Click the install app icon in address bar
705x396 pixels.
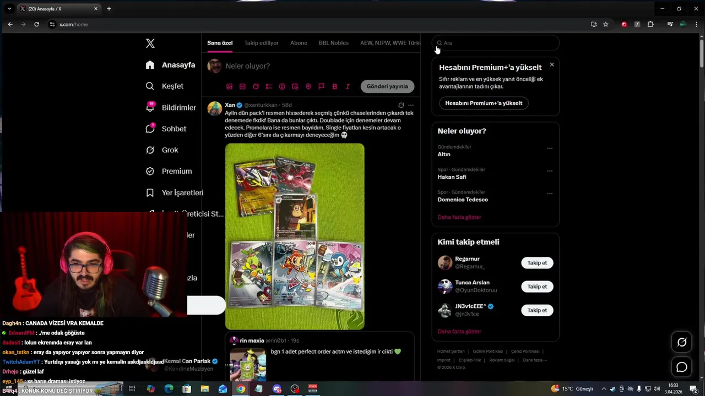tap(594, 24)
